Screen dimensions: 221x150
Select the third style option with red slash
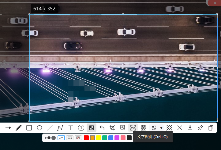coord(78,138)
